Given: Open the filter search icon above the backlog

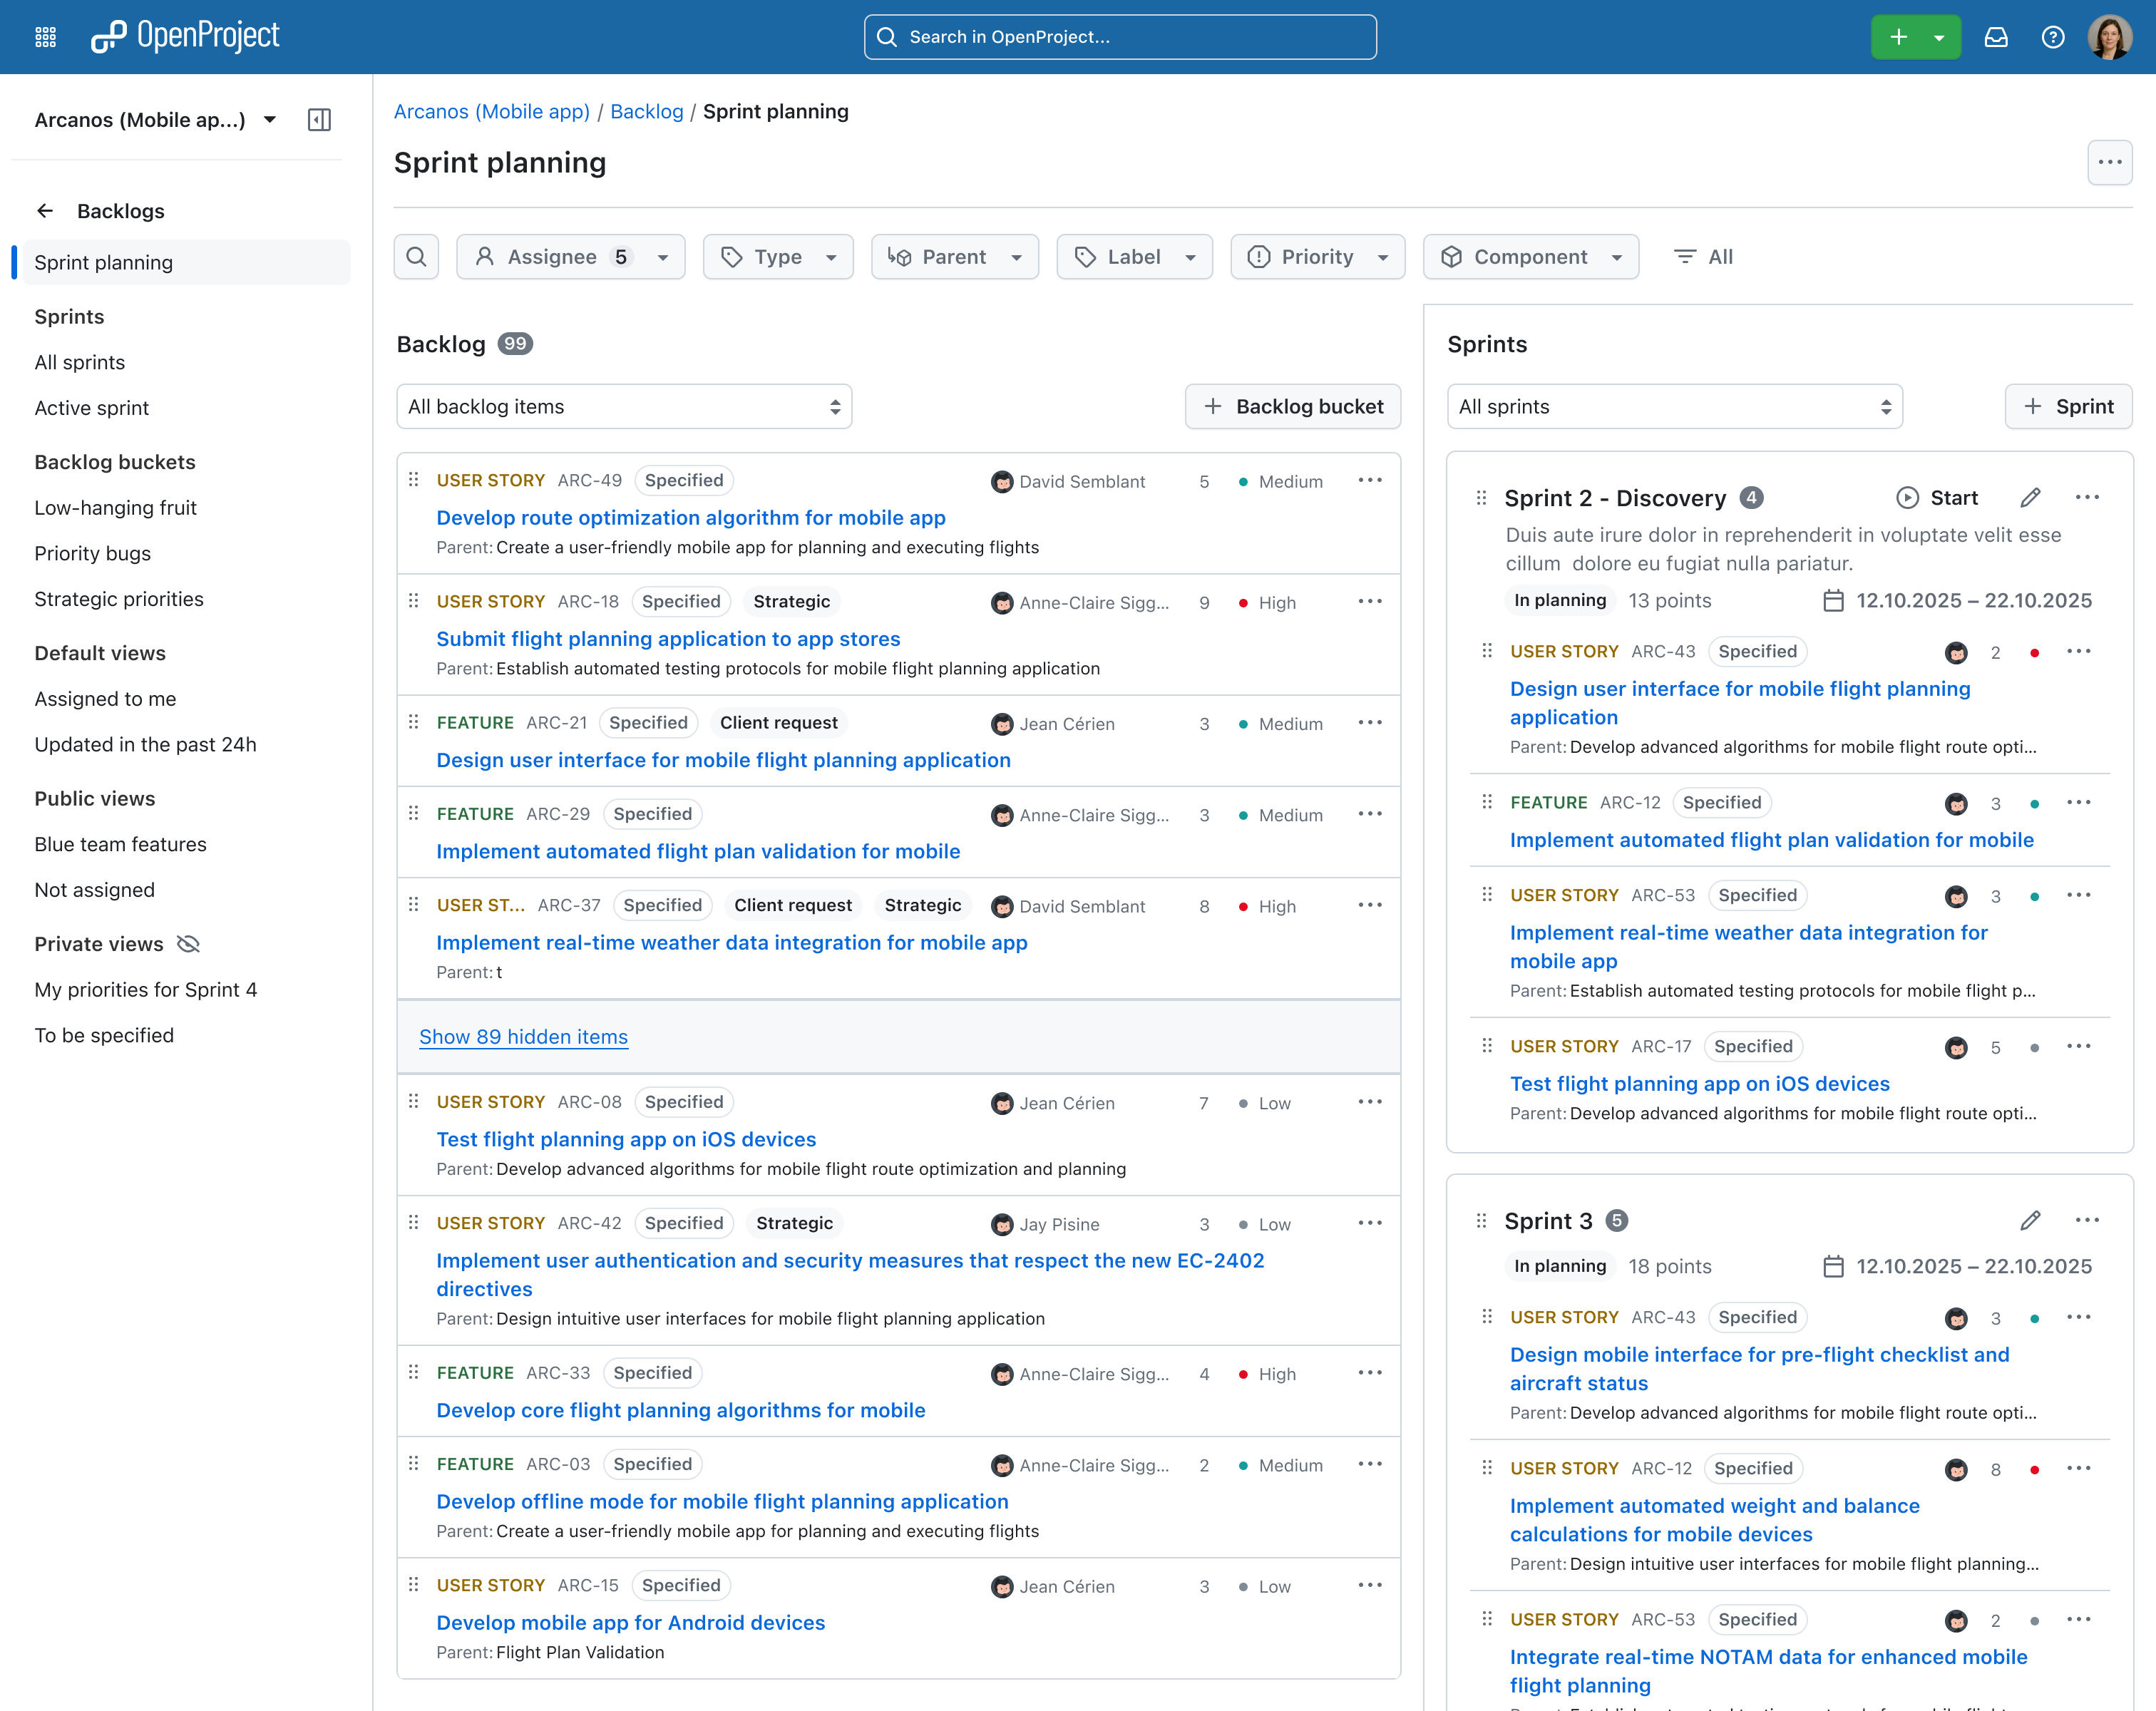Looking at the screenshot, I should point(416,256).
